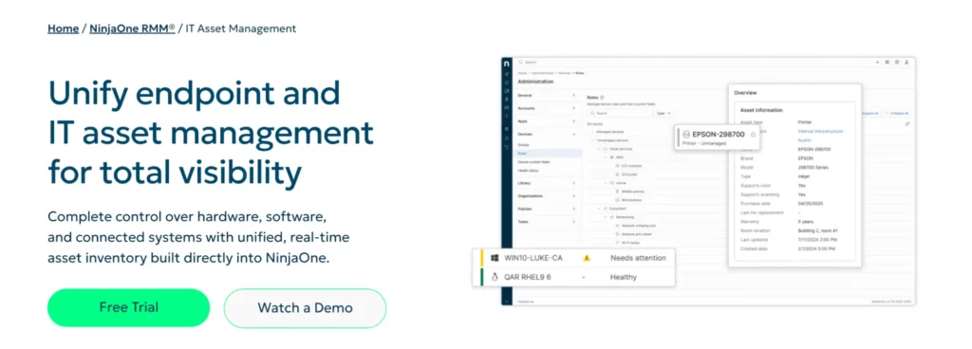Screen dimensions: 972x349
Task: Click the Healthy status text
Action: click(x=623, y=277)
